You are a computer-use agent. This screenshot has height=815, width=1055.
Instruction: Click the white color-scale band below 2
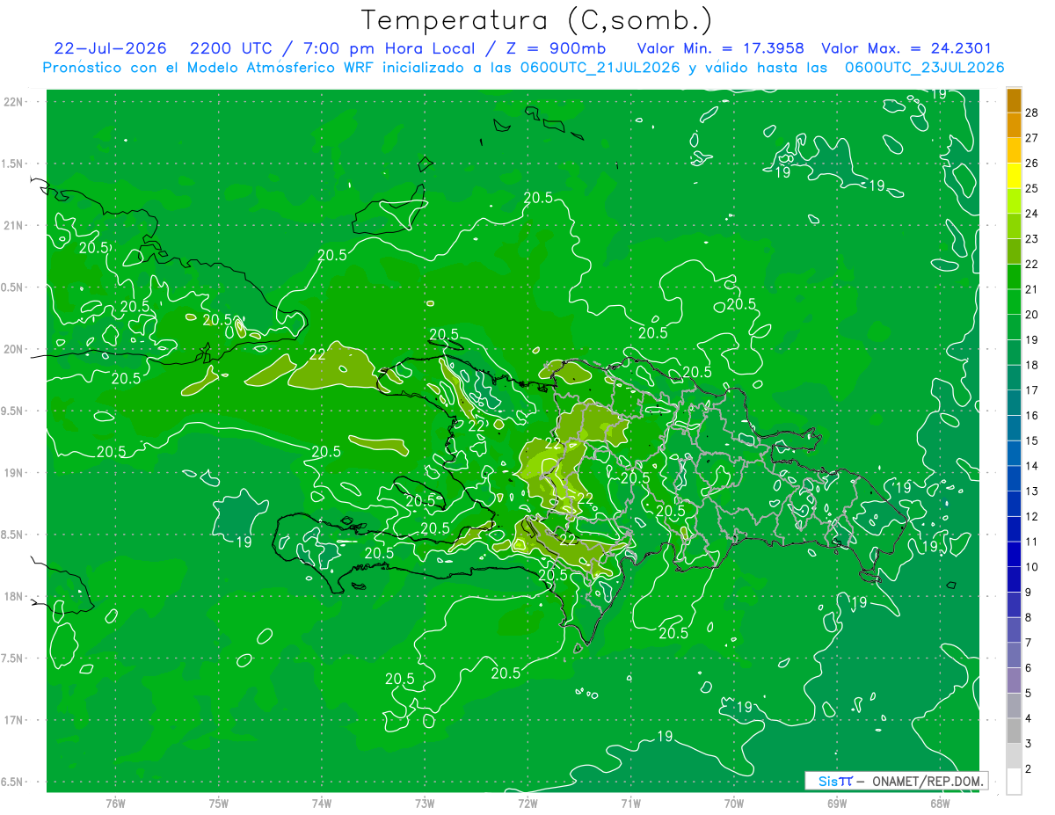coord(1014,782)
